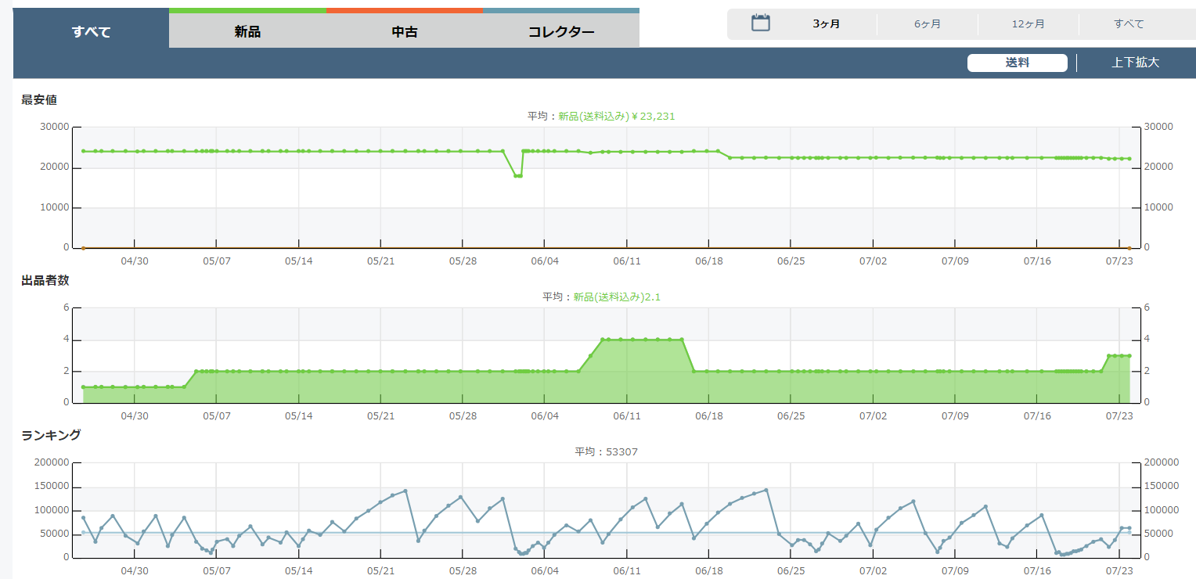Click the 新品(送料込み) ¥23,231 legend label

(x=616, y=117)
